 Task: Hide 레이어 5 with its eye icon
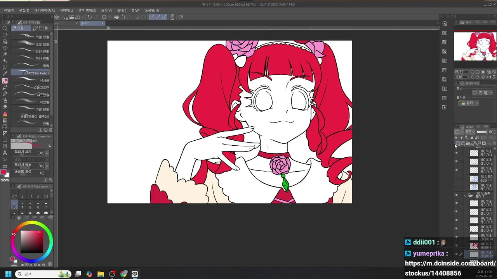[456, 170]
